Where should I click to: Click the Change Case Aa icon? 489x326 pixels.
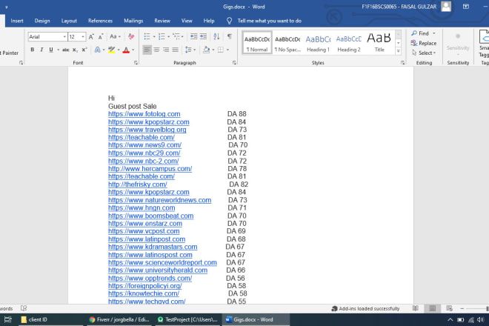(113, 37)
